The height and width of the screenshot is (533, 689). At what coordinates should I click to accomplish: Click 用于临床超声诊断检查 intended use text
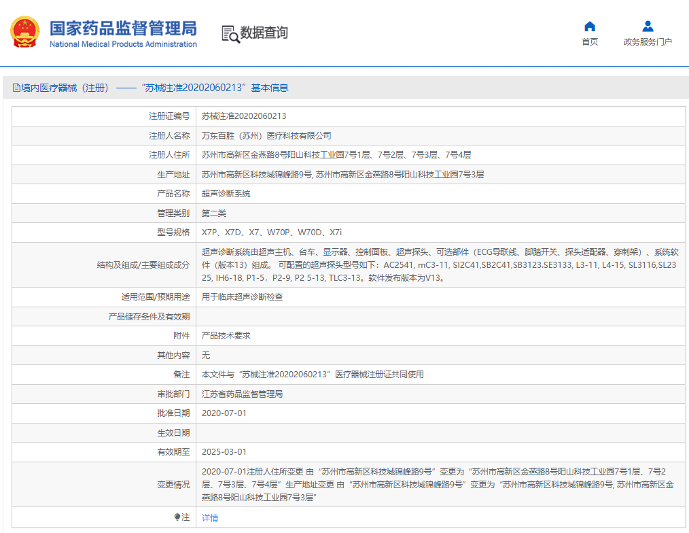coord(242,297)
